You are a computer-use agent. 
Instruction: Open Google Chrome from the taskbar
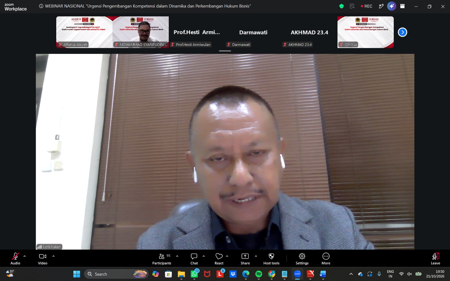pyautogui.click(x=272, y=274)
